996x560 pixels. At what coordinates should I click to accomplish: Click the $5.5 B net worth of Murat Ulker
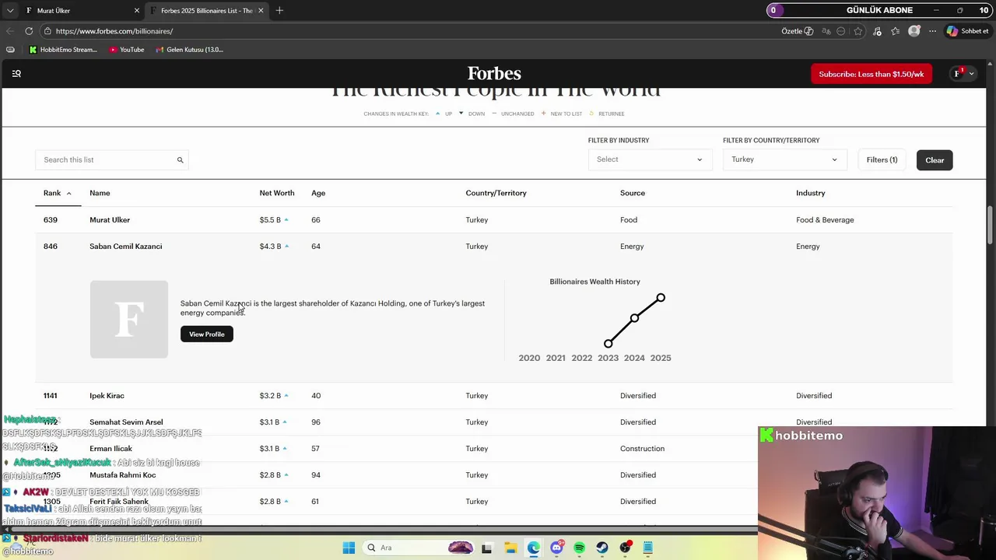point(270,220)
